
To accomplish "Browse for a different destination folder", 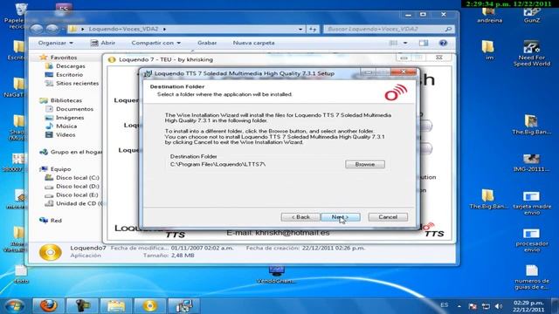I will [365, 164].
